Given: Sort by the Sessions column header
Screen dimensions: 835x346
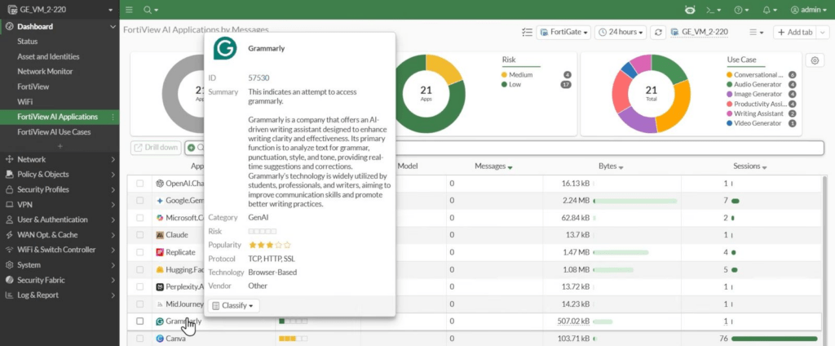Looking at the screenshot, I should point(750,166).
